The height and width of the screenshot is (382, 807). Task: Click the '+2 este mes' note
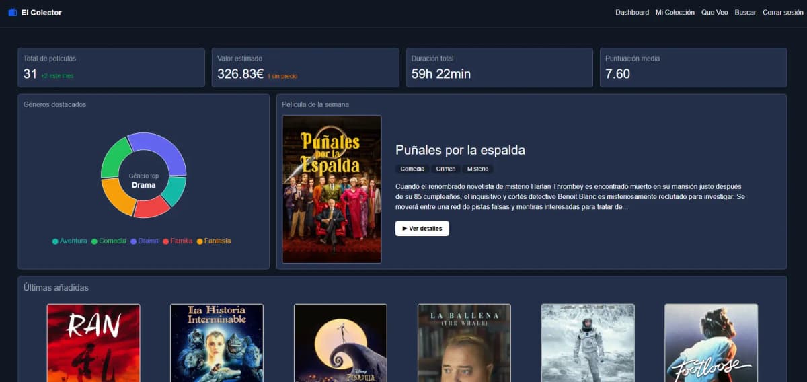coord(57,76)
